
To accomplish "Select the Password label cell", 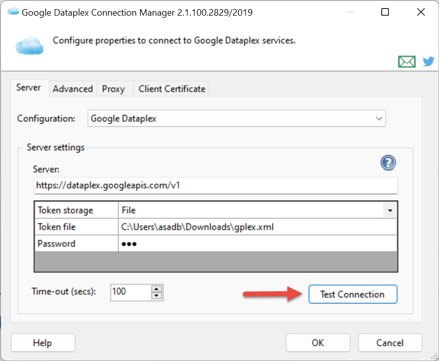I will pos(76,244).
